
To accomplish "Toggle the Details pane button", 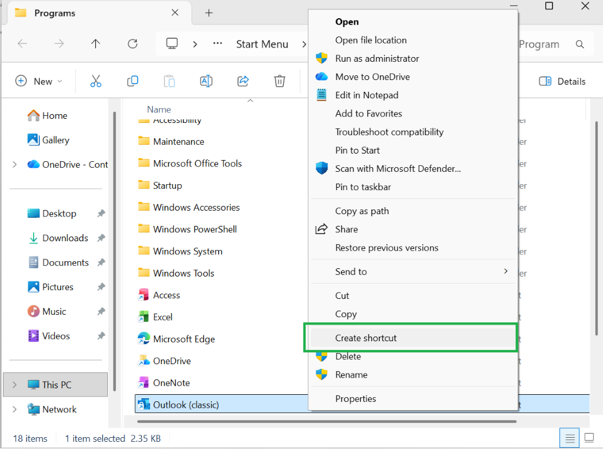I will pyautogui.click(x=562, y=81).
